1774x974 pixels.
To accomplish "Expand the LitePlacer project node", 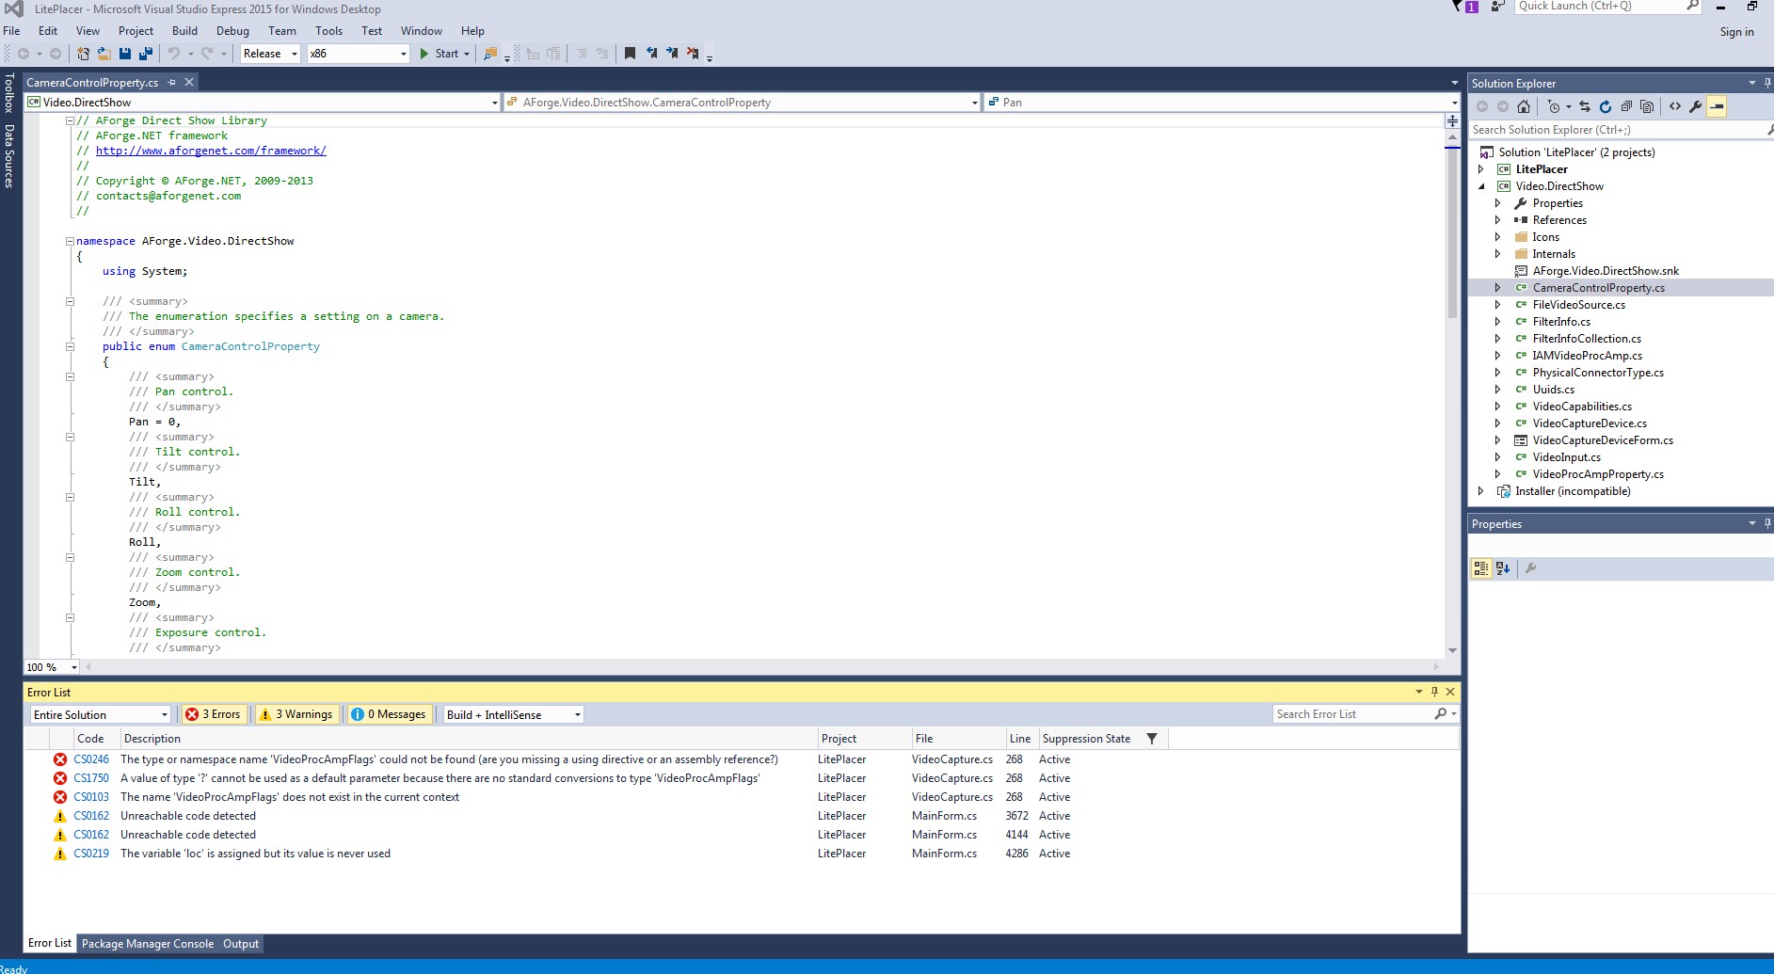I will [x=1481, y=169].
